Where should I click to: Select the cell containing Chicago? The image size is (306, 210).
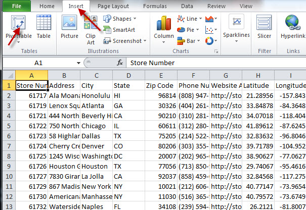pyautogui.click(x=97, y=126)
